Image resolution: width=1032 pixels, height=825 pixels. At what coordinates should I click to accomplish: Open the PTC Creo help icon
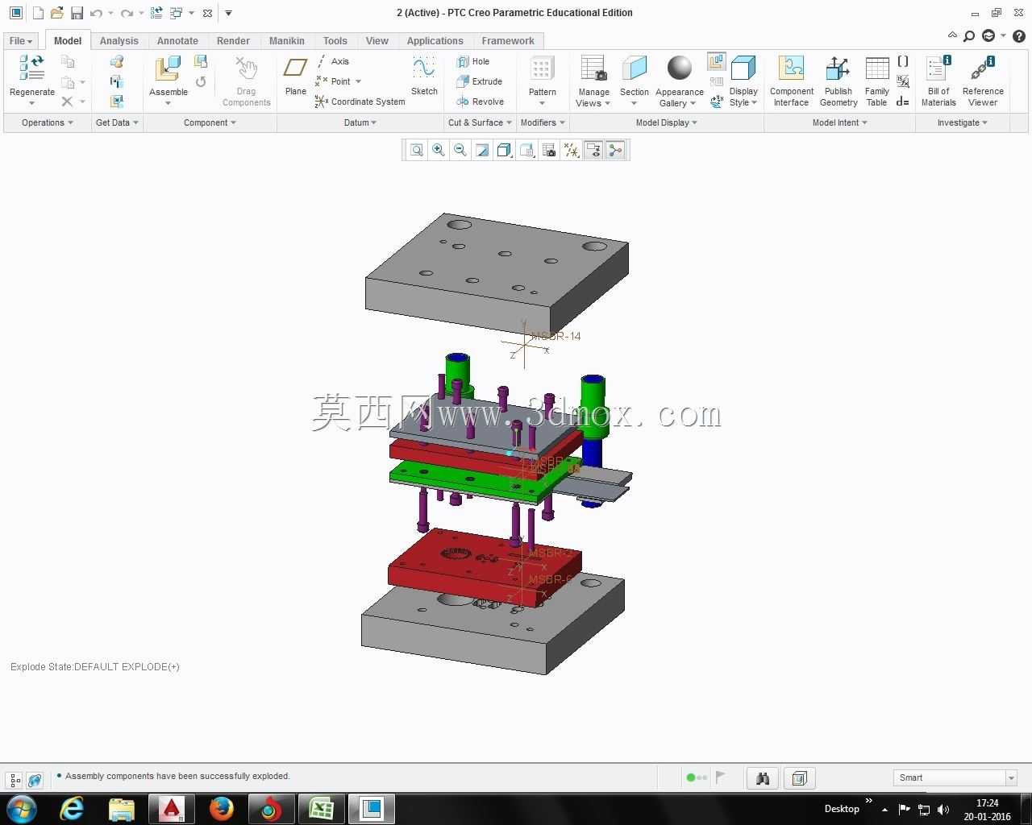point(1019,35)
